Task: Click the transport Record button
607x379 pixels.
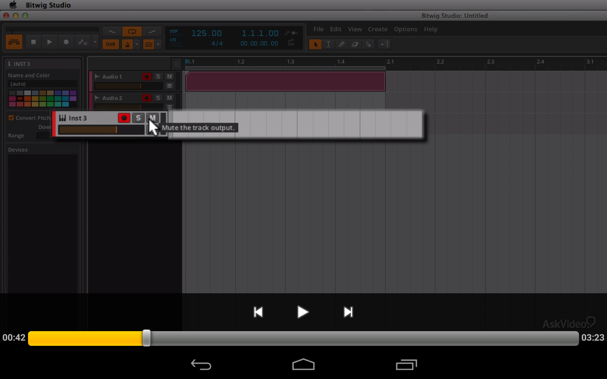Action: pos(66,42)
